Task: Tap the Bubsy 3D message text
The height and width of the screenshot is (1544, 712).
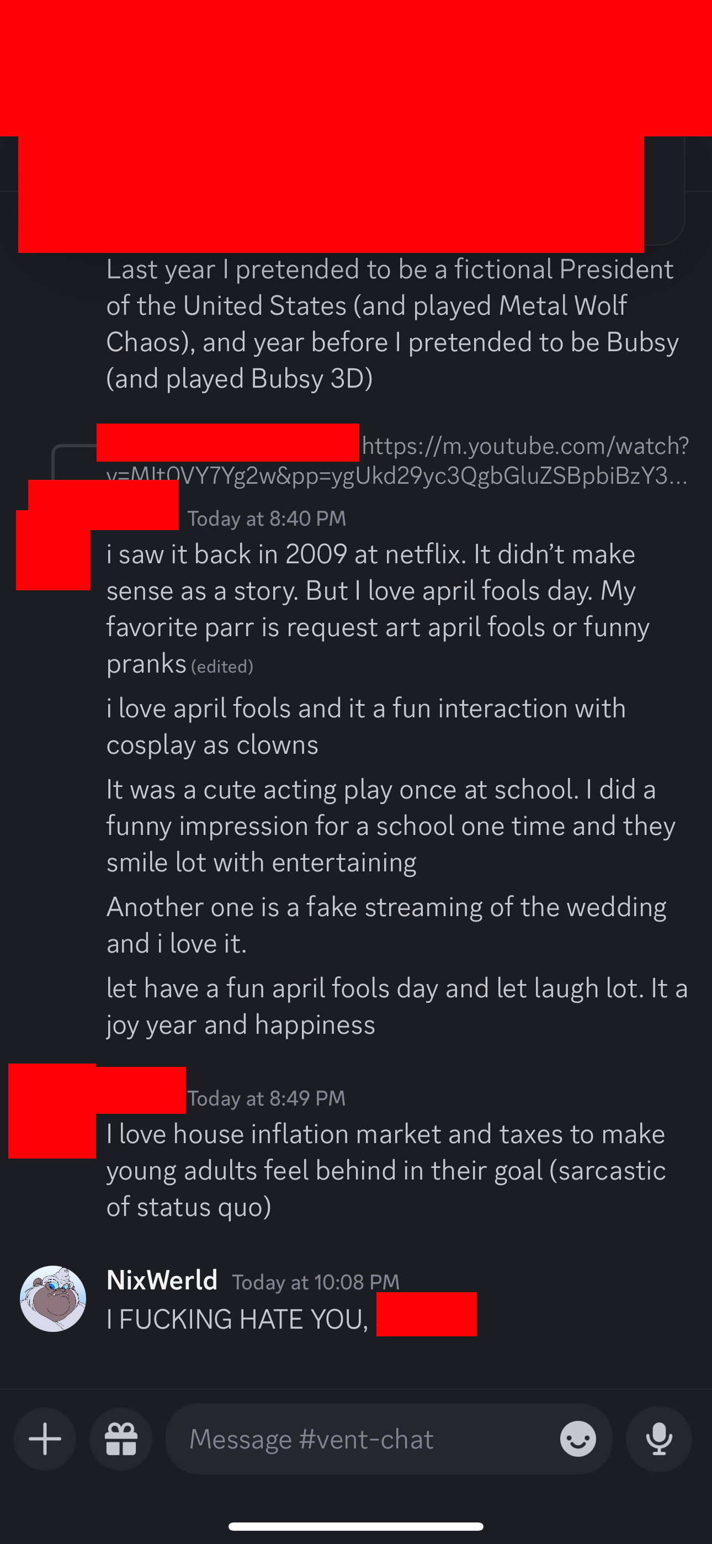Action: point(392,324)
